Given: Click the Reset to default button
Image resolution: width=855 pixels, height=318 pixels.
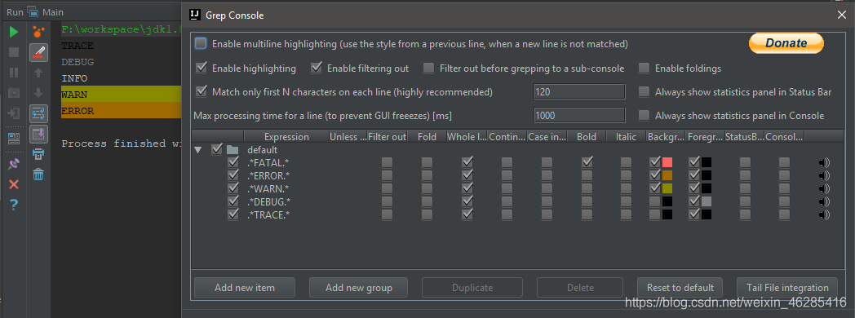Looking at the screenshot, I should pyautogui.click(x=680, y=288).
